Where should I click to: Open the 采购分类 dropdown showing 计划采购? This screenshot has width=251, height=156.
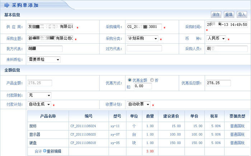pos(143,38)
